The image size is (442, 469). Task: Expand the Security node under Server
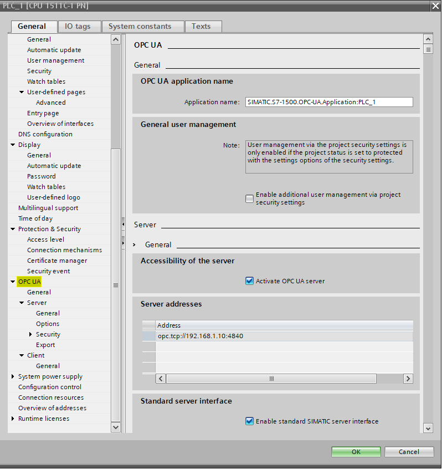31,334
